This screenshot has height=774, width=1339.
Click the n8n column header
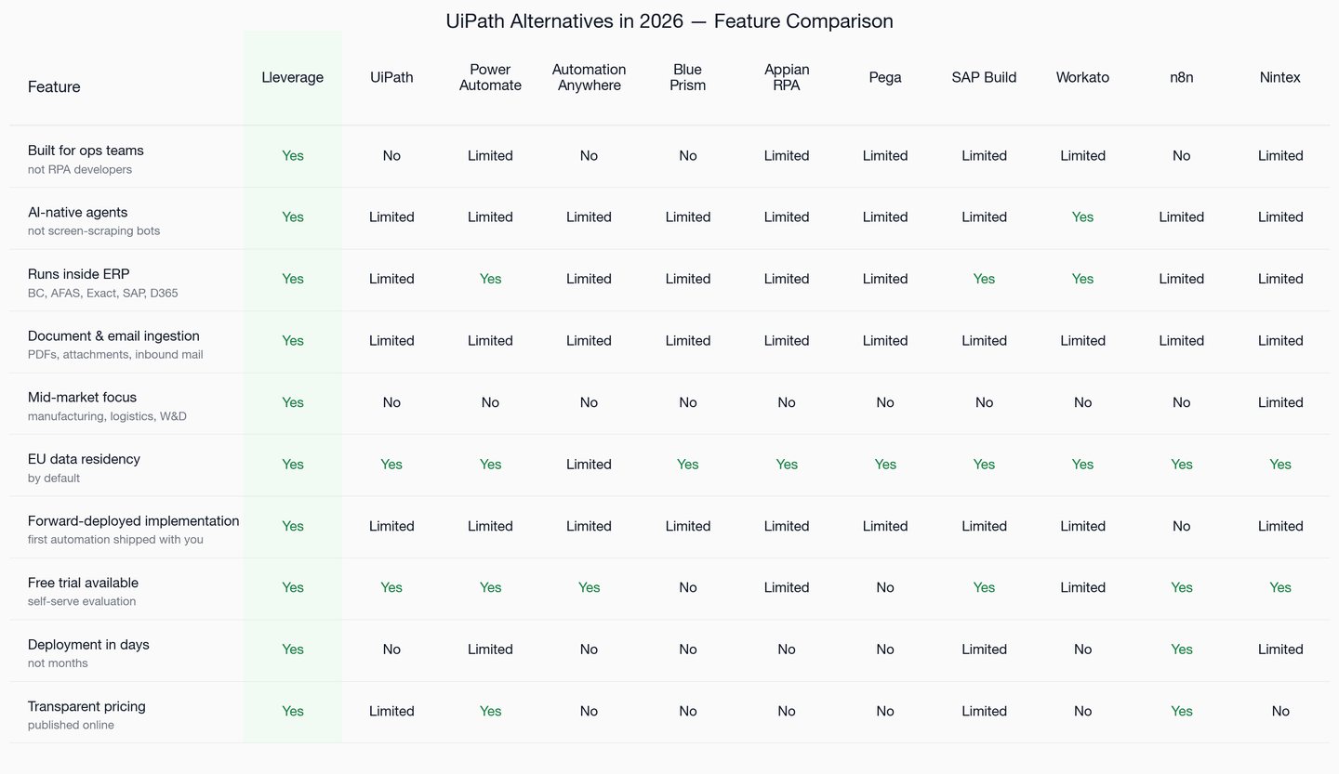point(1181,77)
